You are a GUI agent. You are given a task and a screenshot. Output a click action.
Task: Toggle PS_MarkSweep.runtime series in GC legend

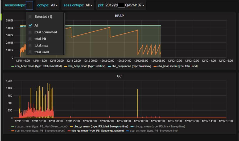(101, 127)
